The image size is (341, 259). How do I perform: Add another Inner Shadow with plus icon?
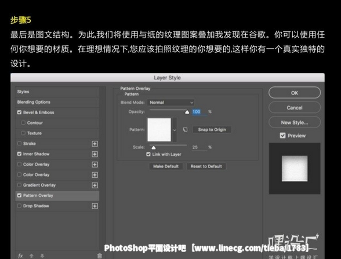95,154
